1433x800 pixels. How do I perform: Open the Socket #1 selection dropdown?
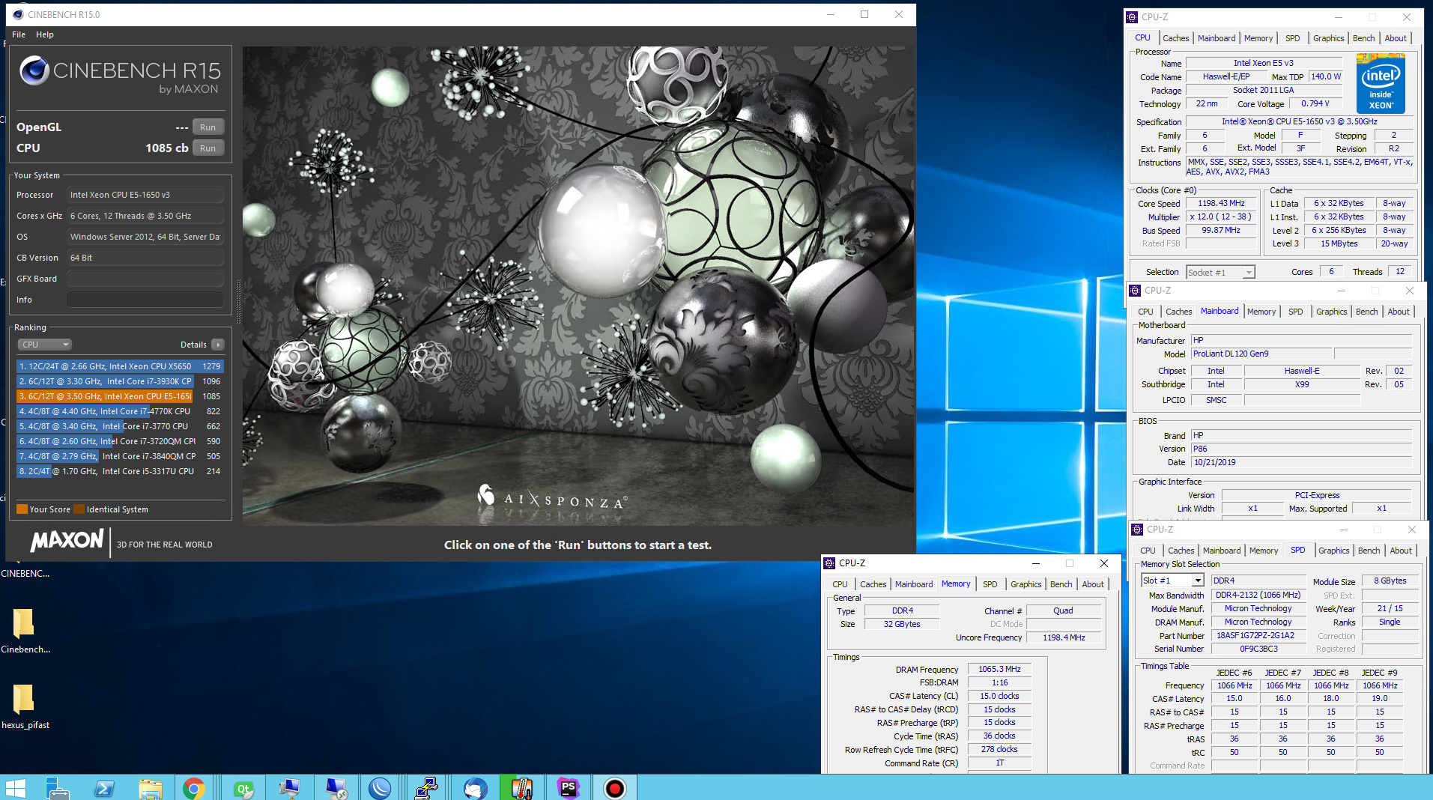pyautogui.click(x=1220, y=273)
